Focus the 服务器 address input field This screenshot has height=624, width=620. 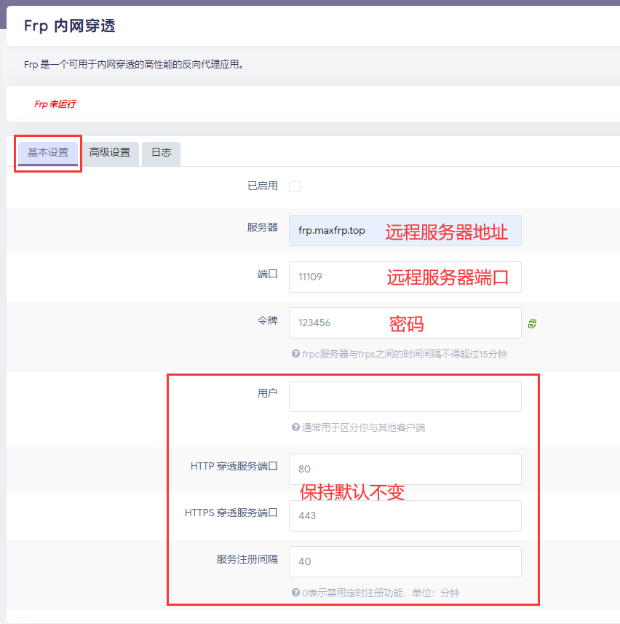(x=405, y=230)
